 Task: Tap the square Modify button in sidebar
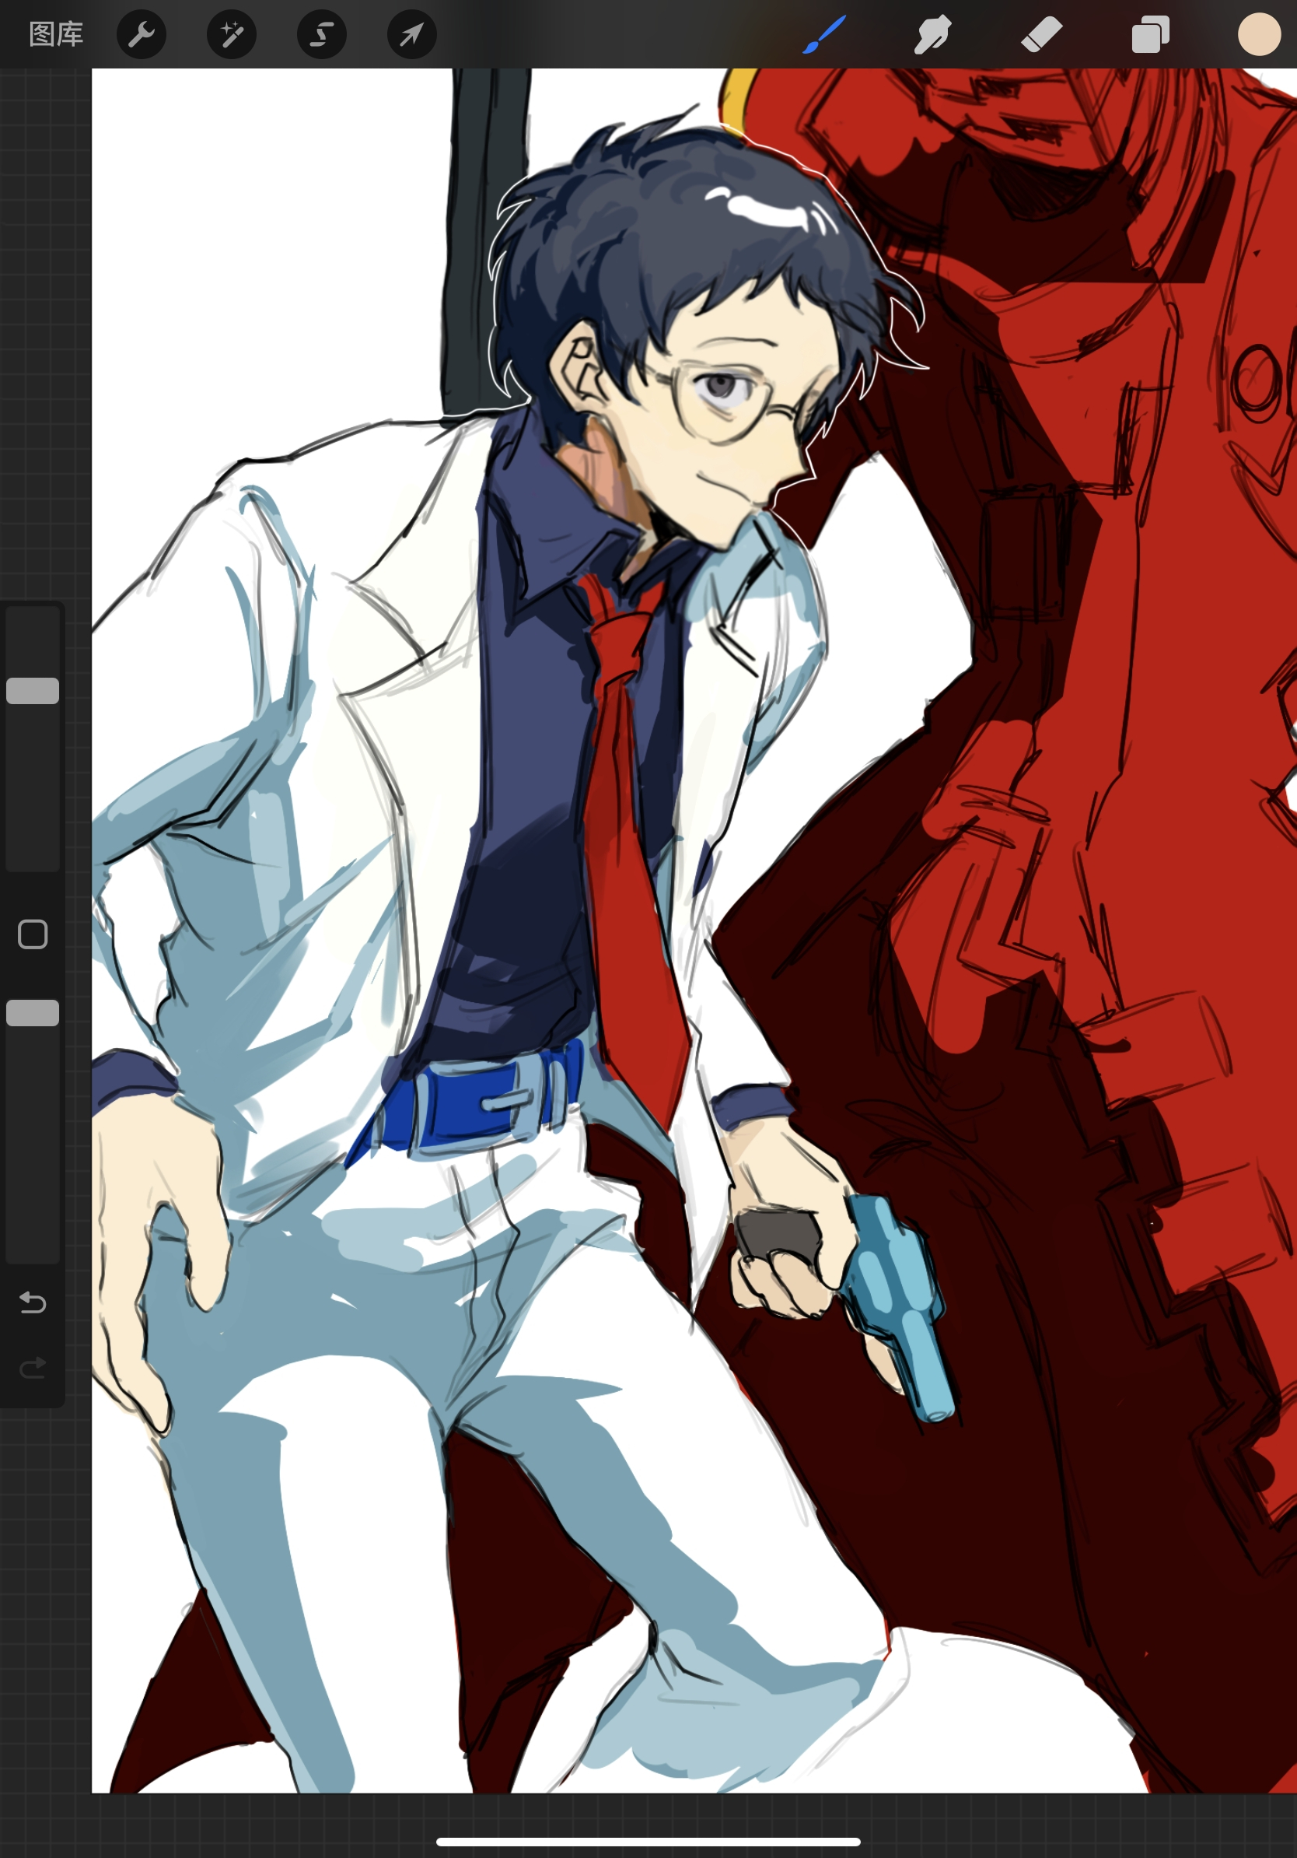33,934
